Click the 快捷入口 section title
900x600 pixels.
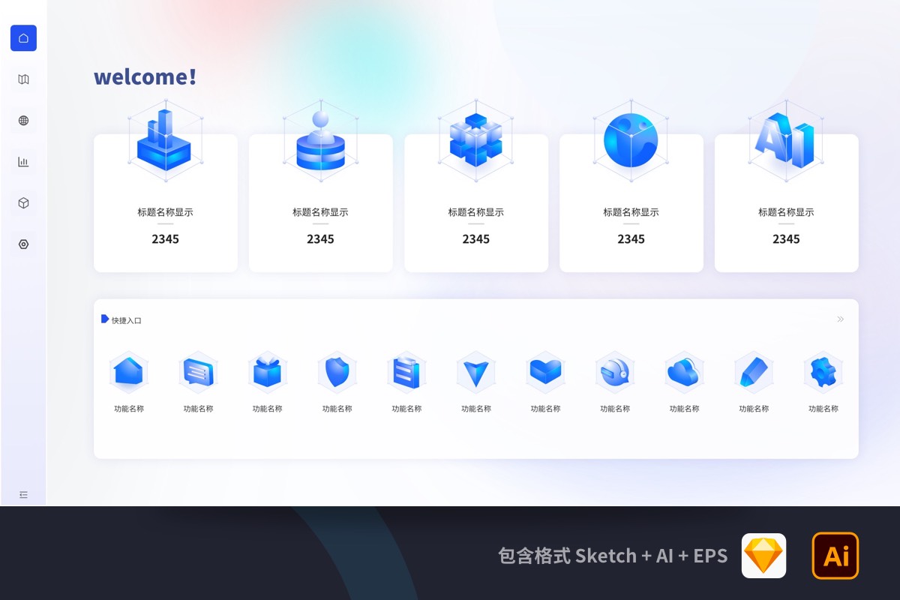[x=126, y=320]
